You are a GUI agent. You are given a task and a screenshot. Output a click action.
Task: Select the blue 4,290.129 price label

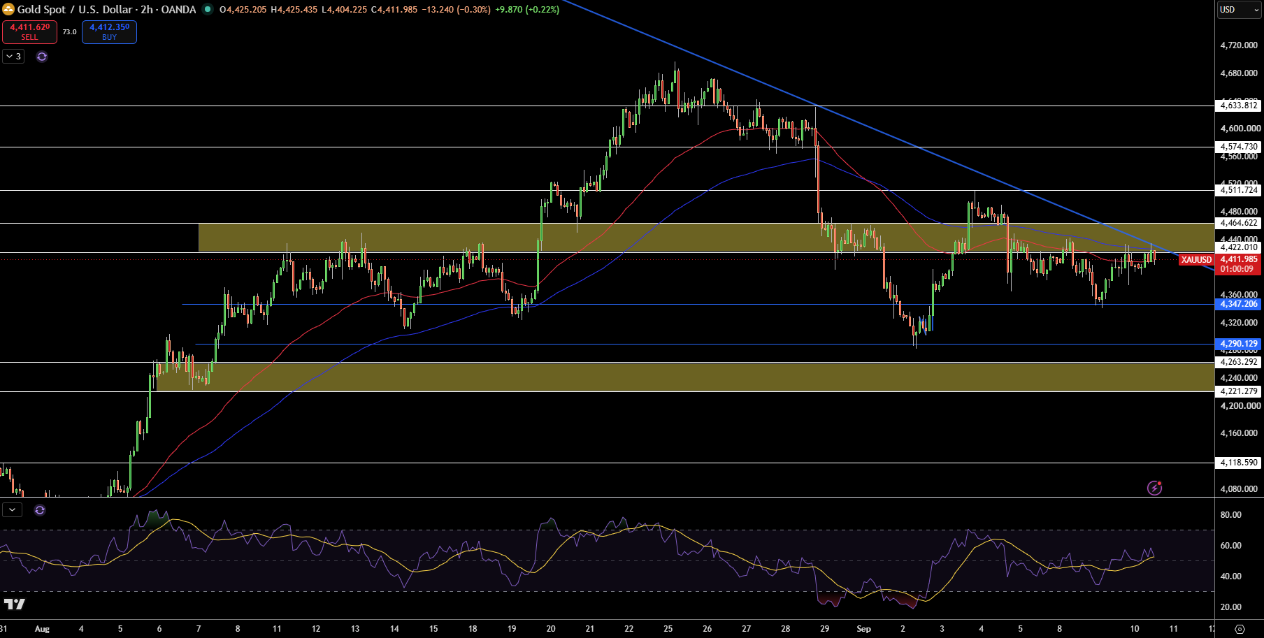click(x=1239, y=344)
